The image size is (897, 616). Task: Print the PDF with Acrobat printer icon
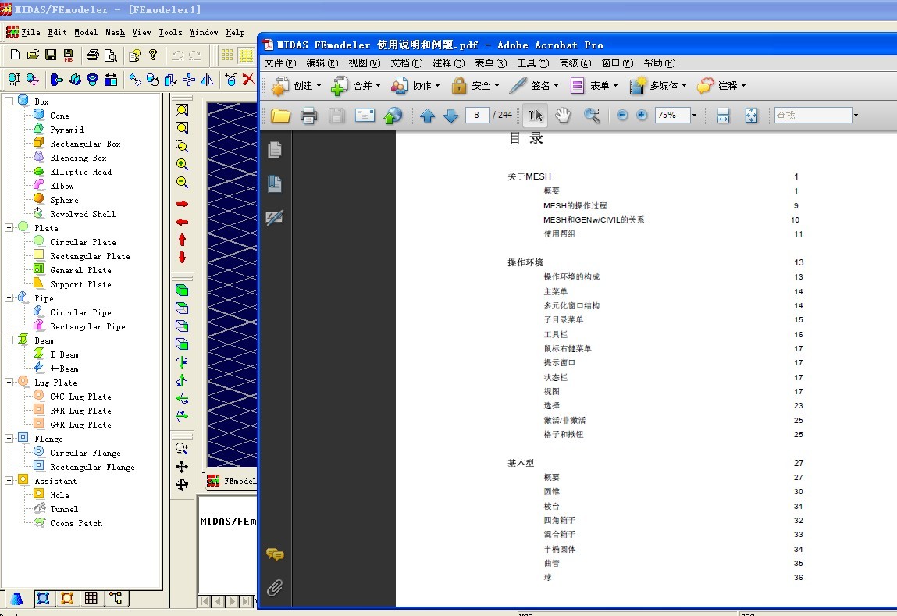(309, 116)
